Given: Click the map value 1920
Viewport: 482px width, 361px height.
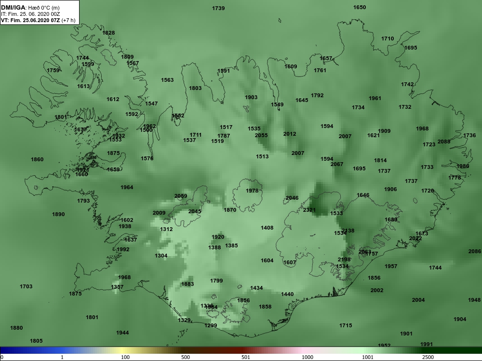Looking at the screenshot, I should (218, 237).
